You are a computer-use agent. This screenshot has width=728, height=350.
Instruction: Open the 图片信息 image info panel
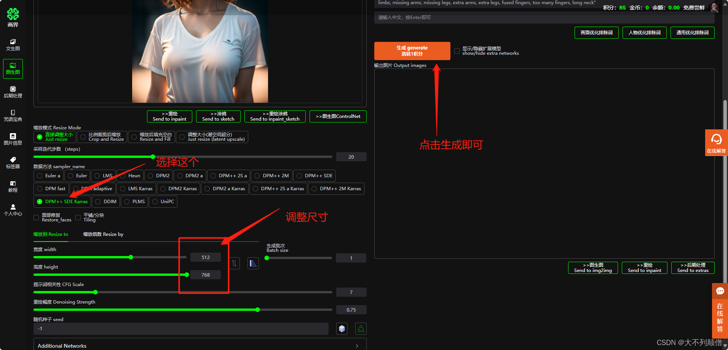(x=13, y=139)
